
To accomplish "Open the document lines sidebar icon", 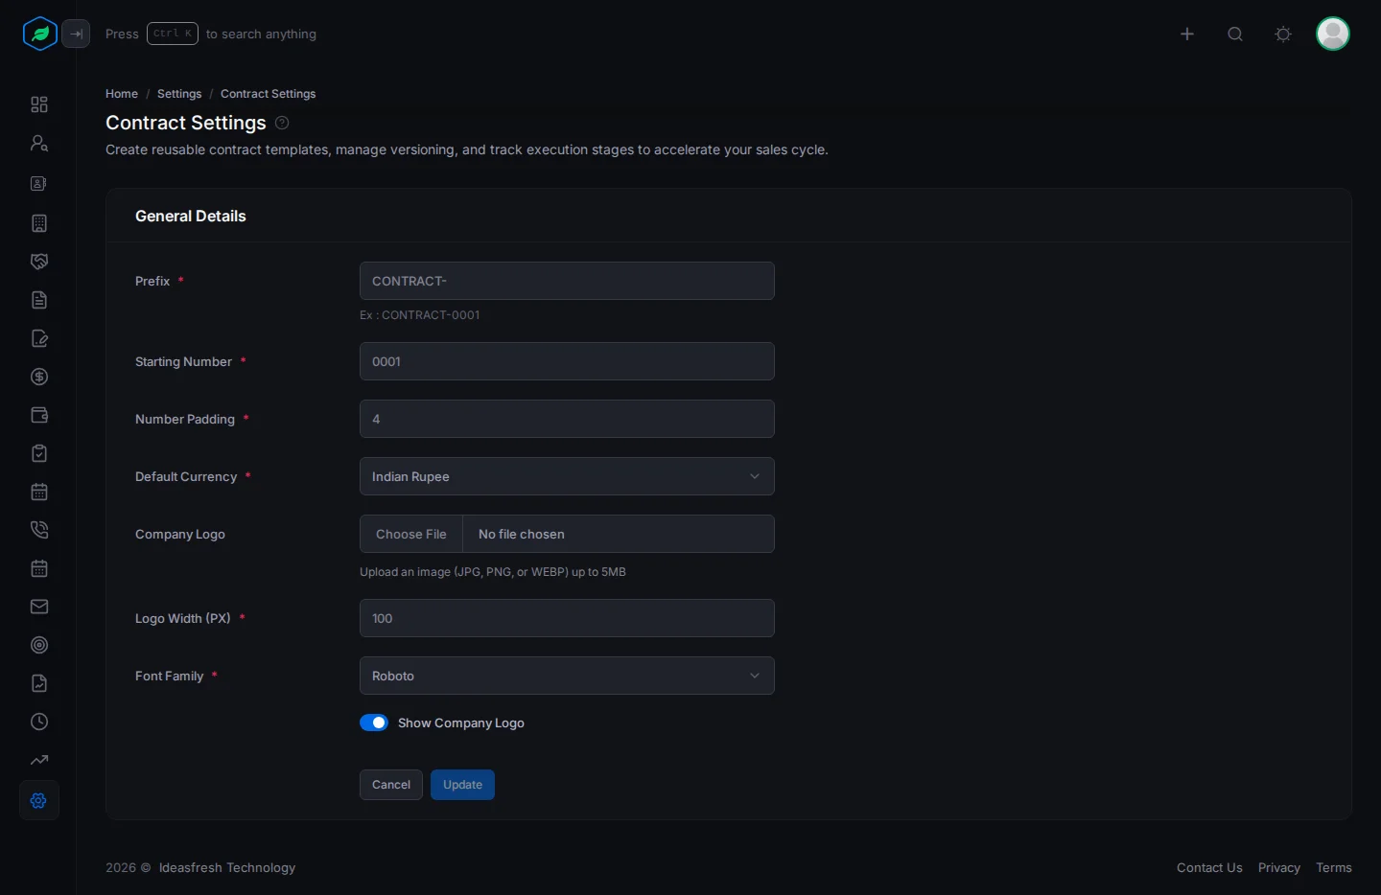I will pos(39,300).
